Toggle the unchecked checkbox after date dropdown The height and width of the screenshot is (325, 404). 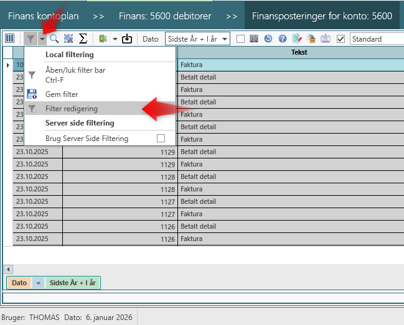click(240, 39)
